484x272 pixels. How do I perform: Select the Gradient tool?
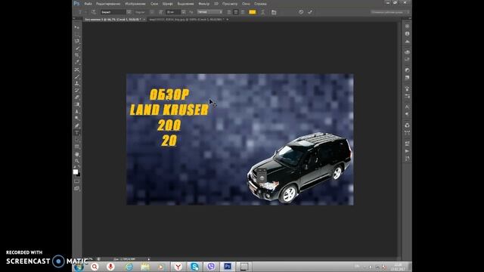tap(77, 104)
